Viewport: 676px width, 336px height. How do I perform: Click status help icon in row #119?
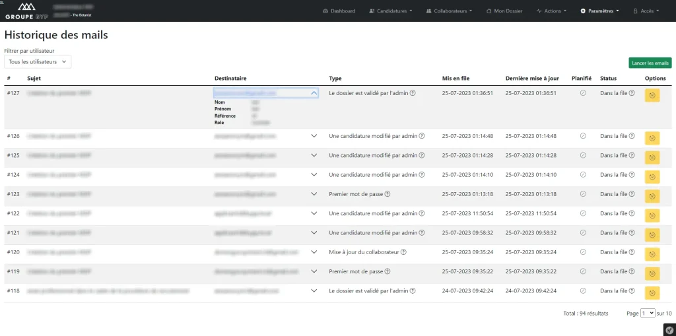pyautogui.click(x=632, y=271)
